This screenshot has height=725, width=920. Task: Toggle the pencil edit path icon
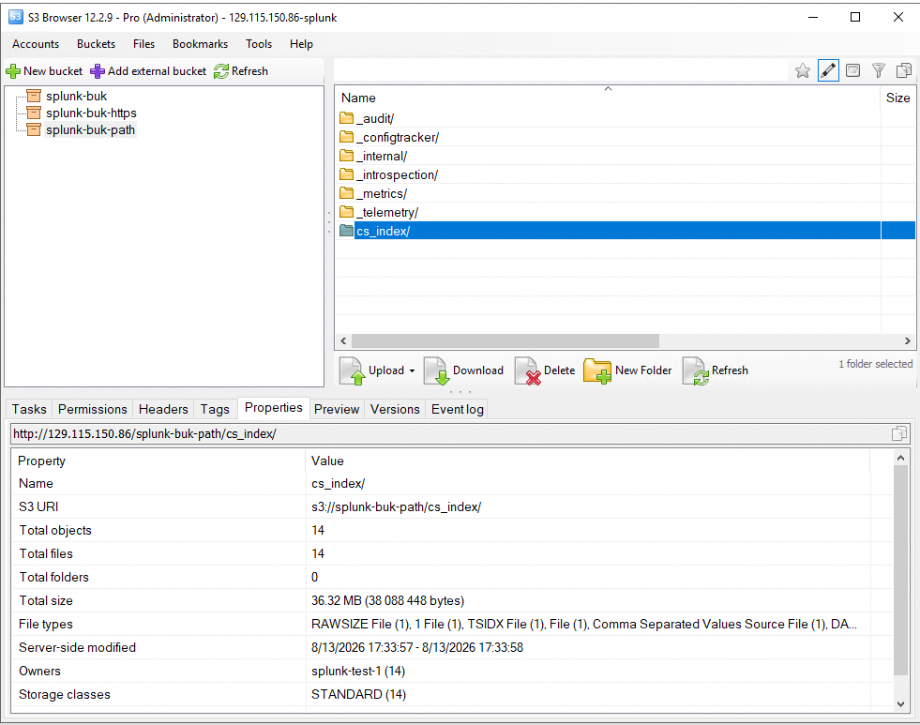tap(828, 71)
